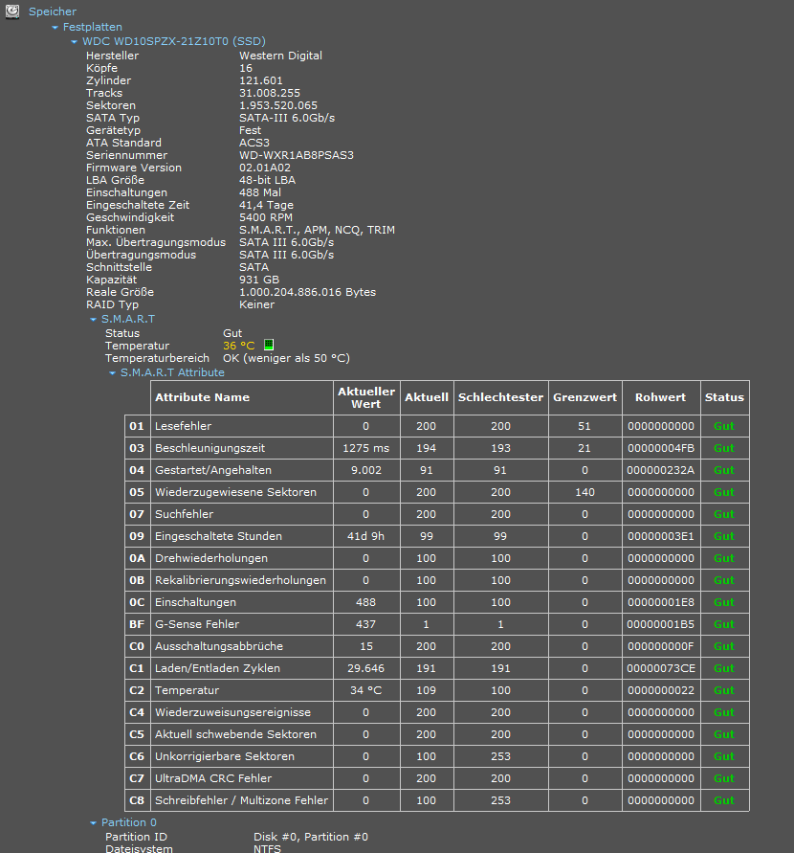Click the Hersteller value Western Digital
The width and height of the screenshot is (794, 853).
[x=280, y=56]
